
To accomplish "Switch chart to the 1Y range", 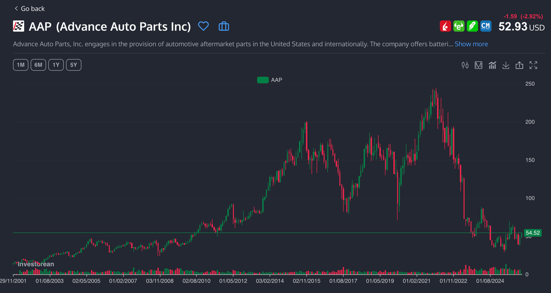I will pos(56,65).
